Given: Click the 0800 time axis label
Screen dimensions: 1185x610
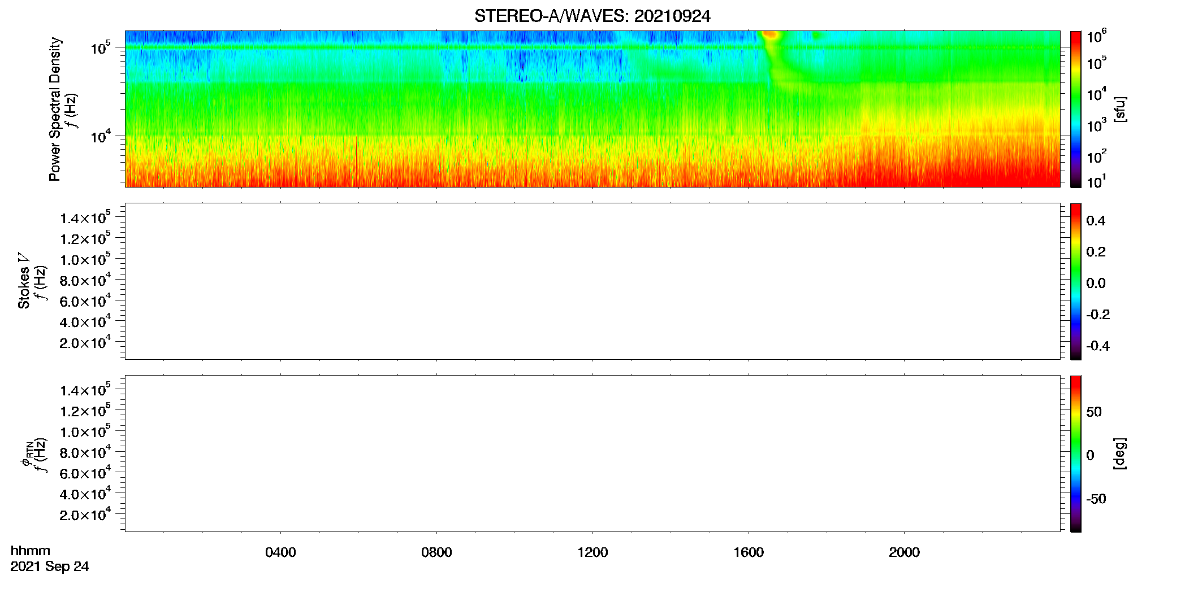Looking at the screenshot, I should pos(436,552).
